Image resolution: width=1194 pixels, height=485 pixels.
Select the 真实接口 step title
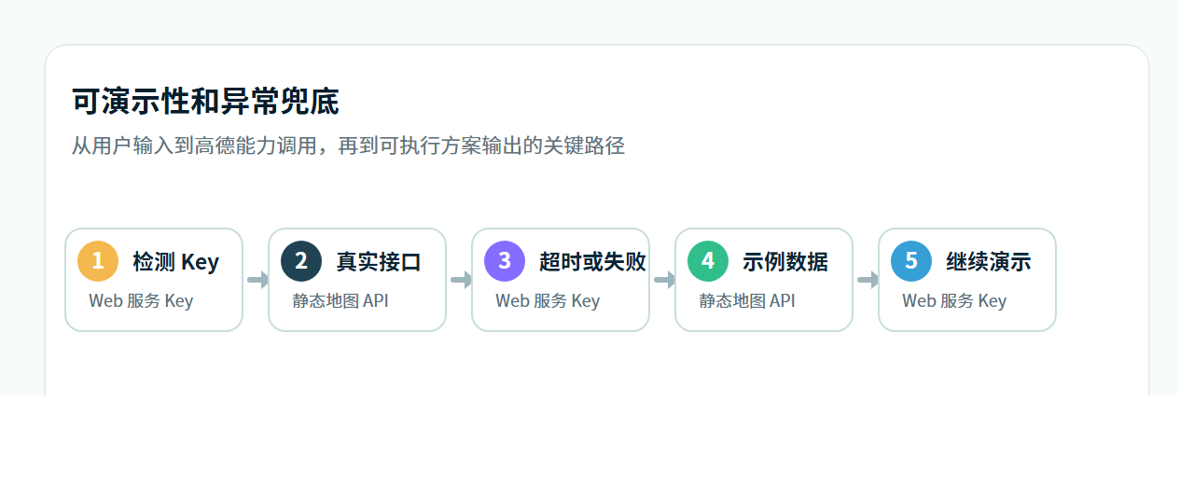[x=379, y=262]
